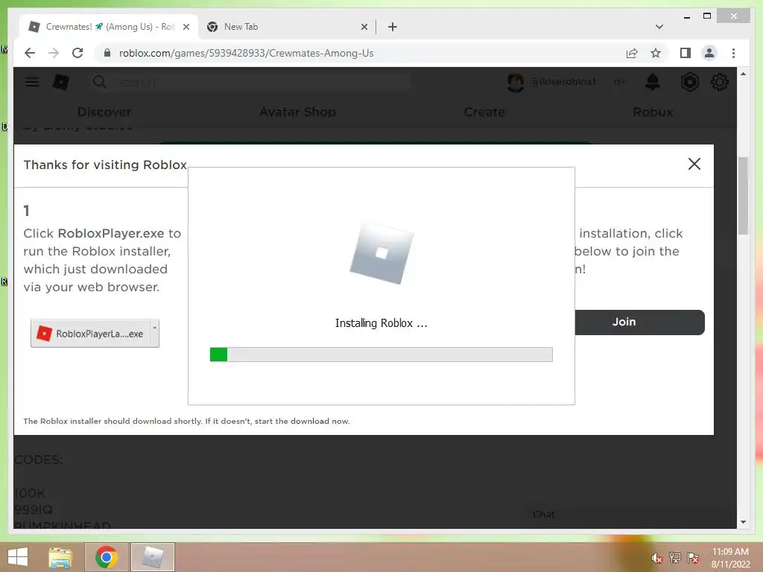
Task: Click the user avatar in the header
Action: 516,82
